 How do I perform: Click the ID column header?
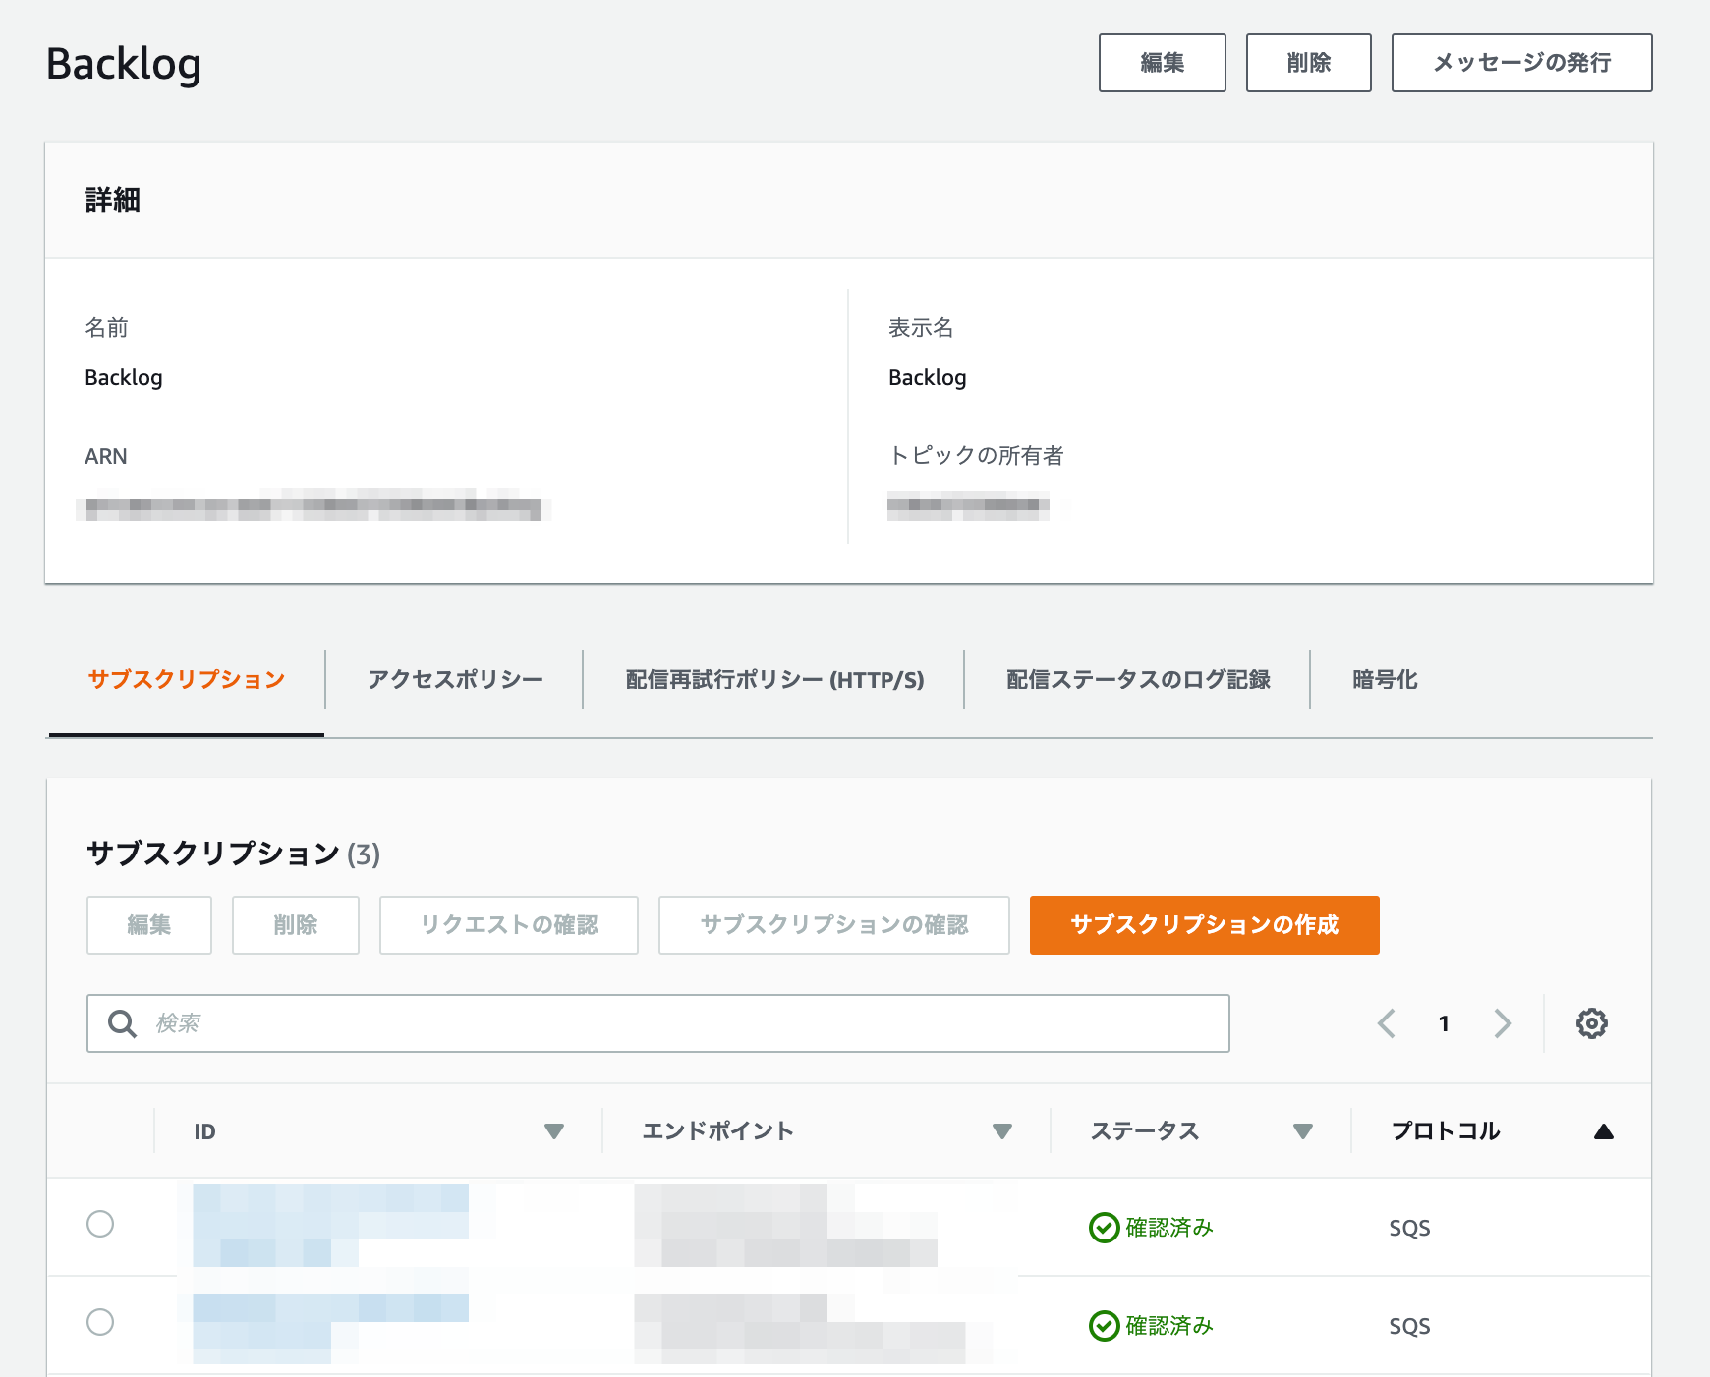204,1131
